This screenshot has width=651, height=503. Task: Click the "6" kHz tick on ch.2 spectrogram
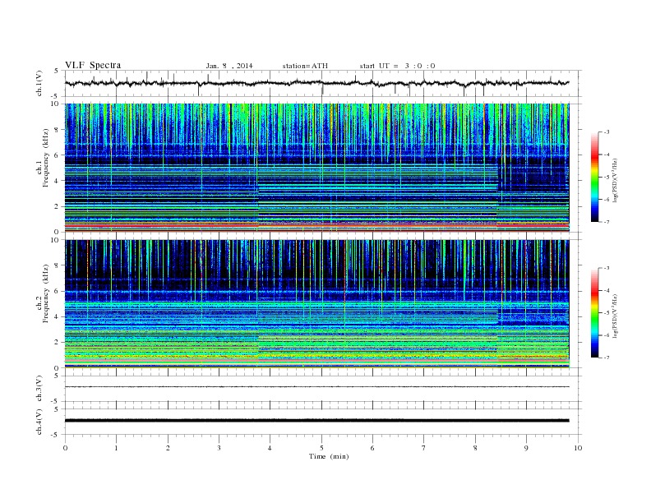[x=58, y=291]
